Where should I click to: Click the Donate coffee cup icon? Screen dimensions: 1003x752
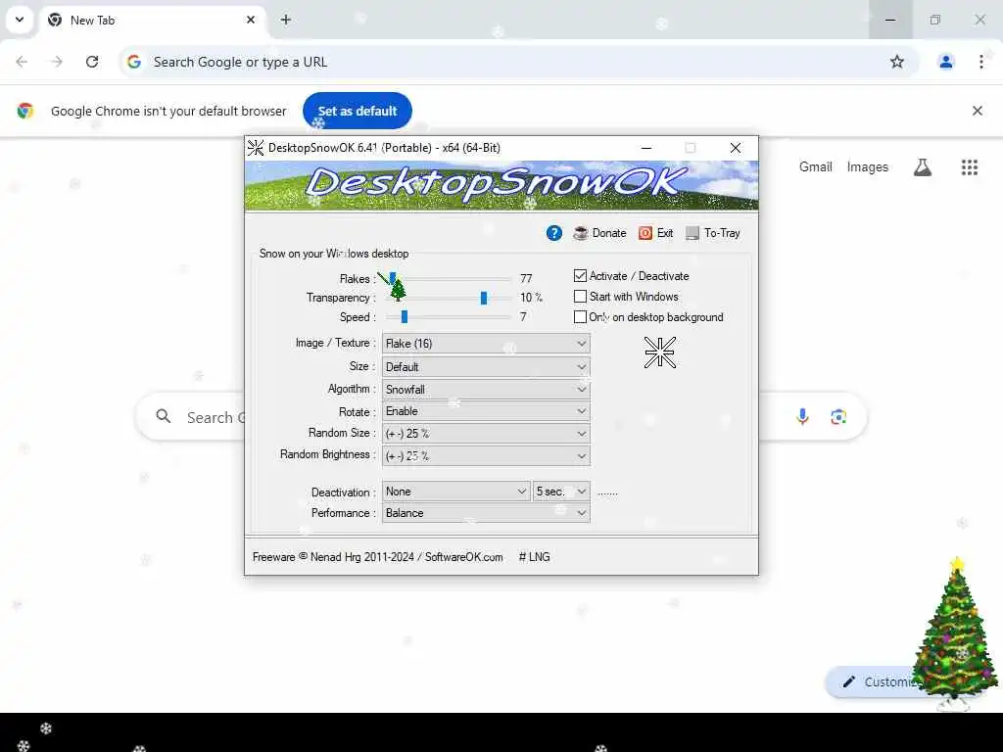click(581, 233)
